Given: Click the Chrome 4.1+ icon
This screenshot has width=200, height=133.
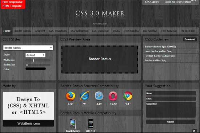Looking at the screenshot, I should pos(128,96).
